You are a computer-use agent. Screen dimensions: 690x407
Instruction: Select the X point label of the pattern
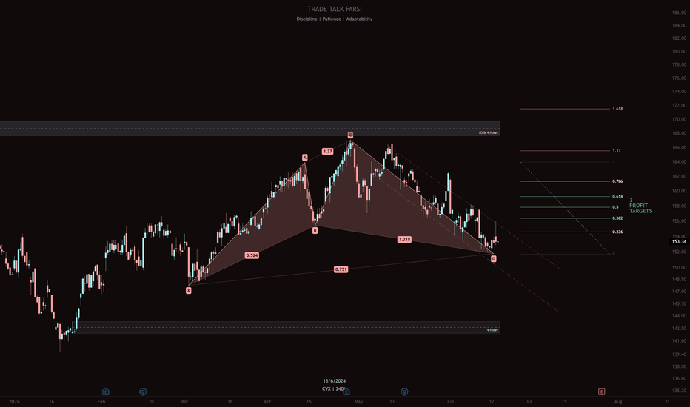click(188, 290)
